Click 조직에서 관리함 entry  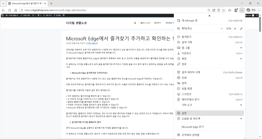(x=210, y=135)
